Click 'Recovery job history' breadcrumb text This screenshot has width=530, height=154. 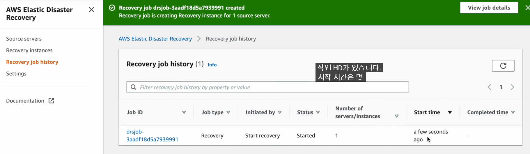[x=231, y=39]
